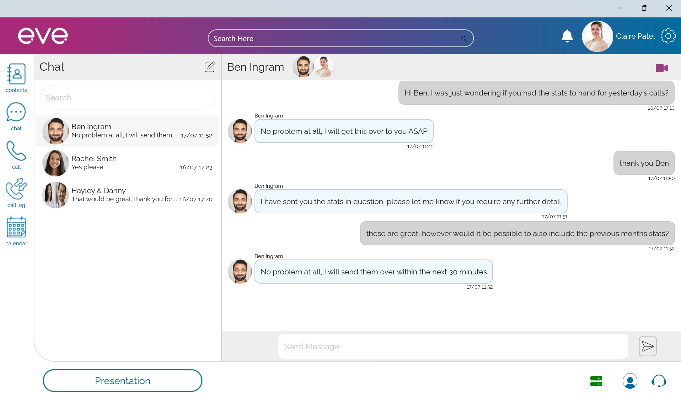This screenshot has height=399, width=681.
Task: Click the Search Here bar magnifier icon
Action: pos(463,39)
